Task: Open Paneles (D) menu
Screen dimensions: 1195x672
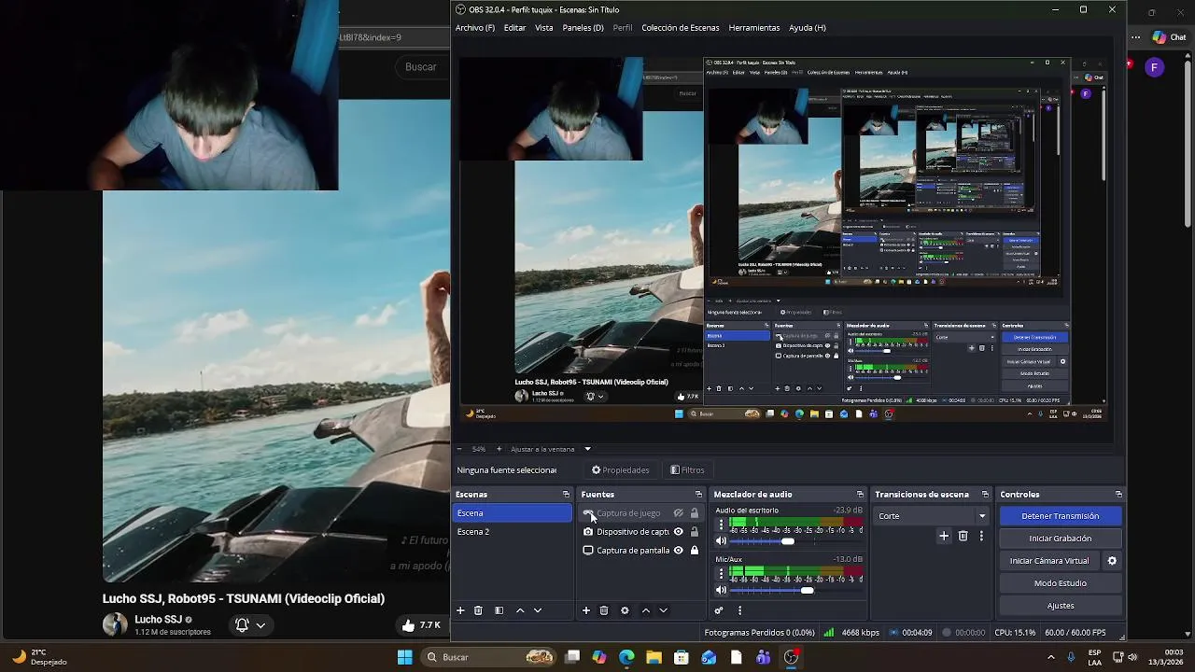Action: (x=583, y=28)
